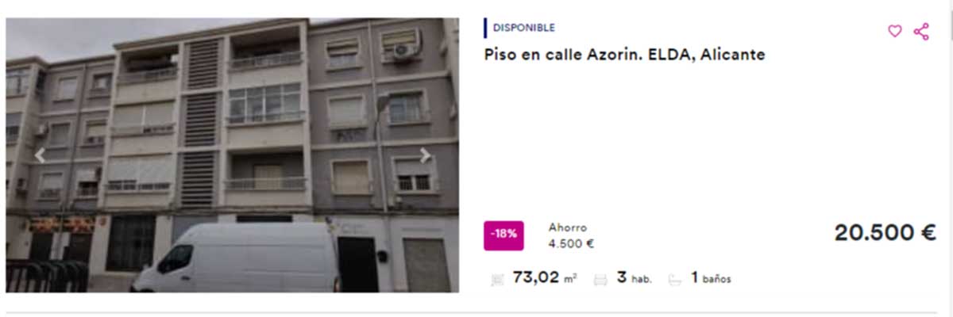Screen dimensions: 953x317
Task: Click the DISPONIBLE availability label
Action: [524, 28]
